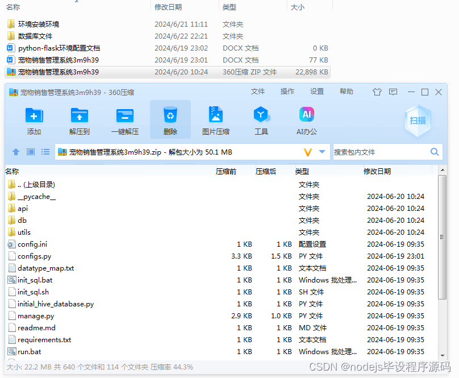Click the 删除 (Delete) trash icon
Viewport: 459px width, 378px height.
coord(170,115)
